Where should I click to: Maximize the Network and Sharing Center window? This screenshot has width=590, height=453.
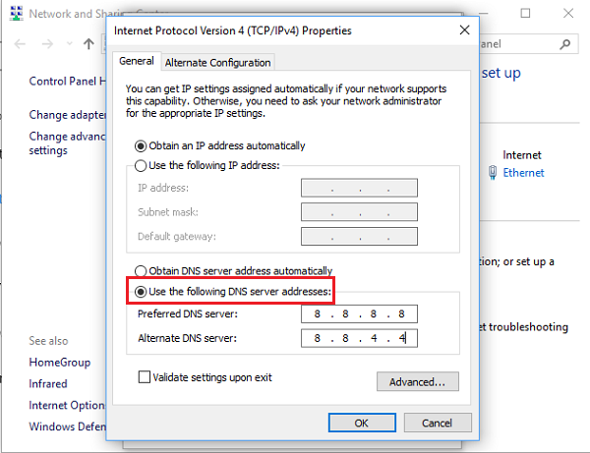(x=526, y=14)
